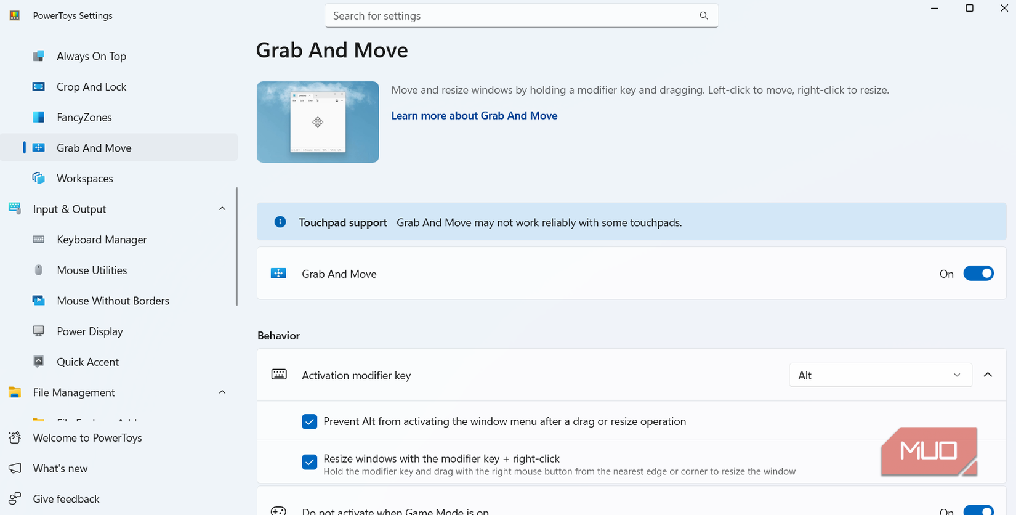
Task: Toggle Do not activate when Game Mode is on
Action: pos(978,511)
